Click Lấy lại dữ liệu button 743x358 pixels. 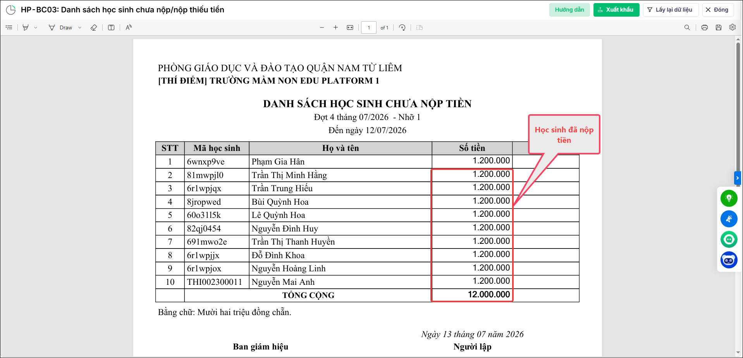point(671,10)
